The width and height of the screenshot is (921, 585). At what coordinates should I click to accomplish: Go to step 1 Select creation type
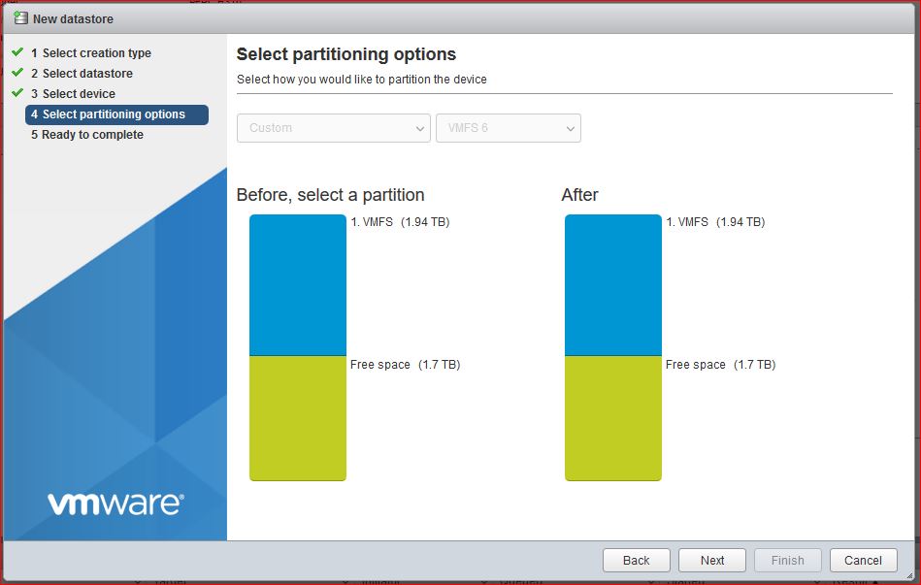91,52
